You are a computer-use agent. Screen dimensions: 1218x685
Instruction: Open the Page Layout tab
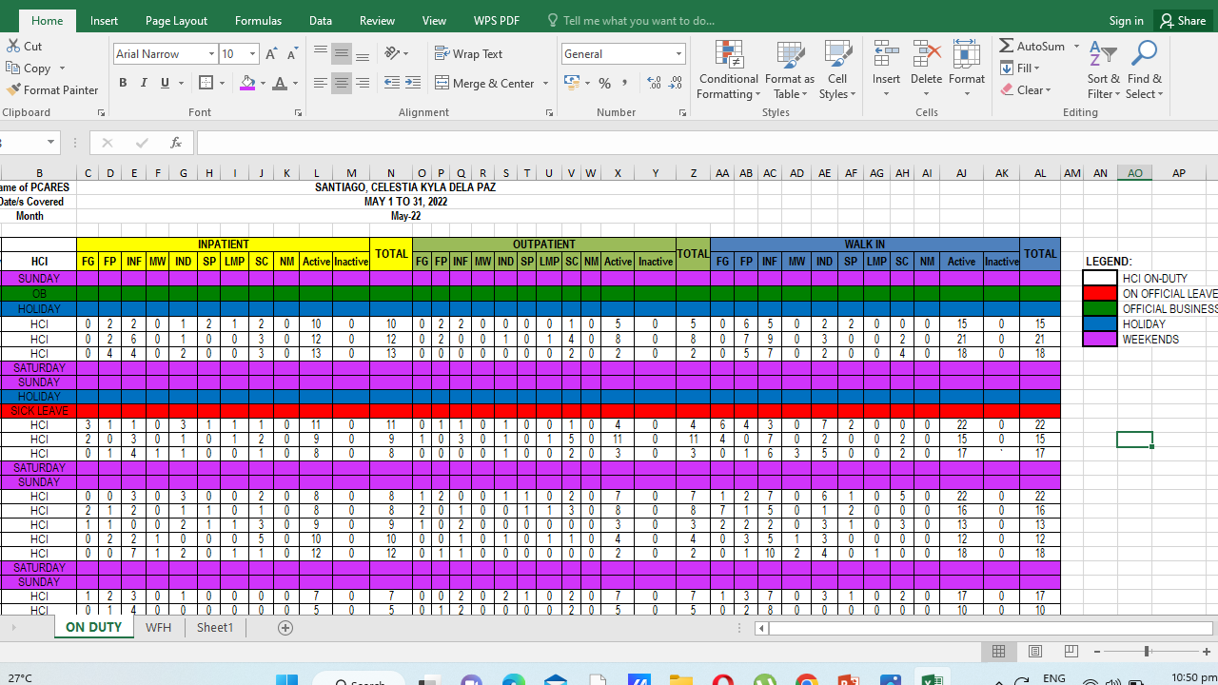[176, 20]
